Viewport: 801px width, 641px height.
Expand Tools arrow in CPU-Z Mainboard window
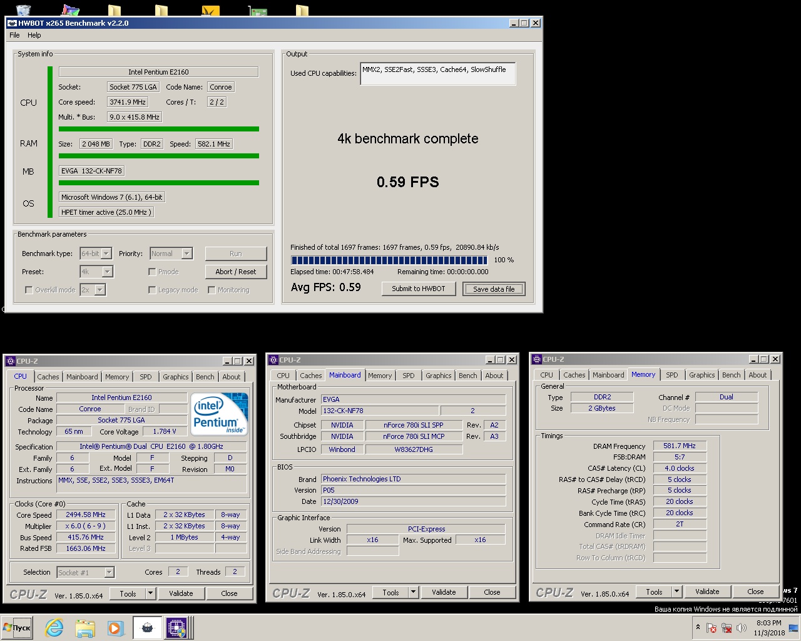pyautogui.click(x=413, y=592)
